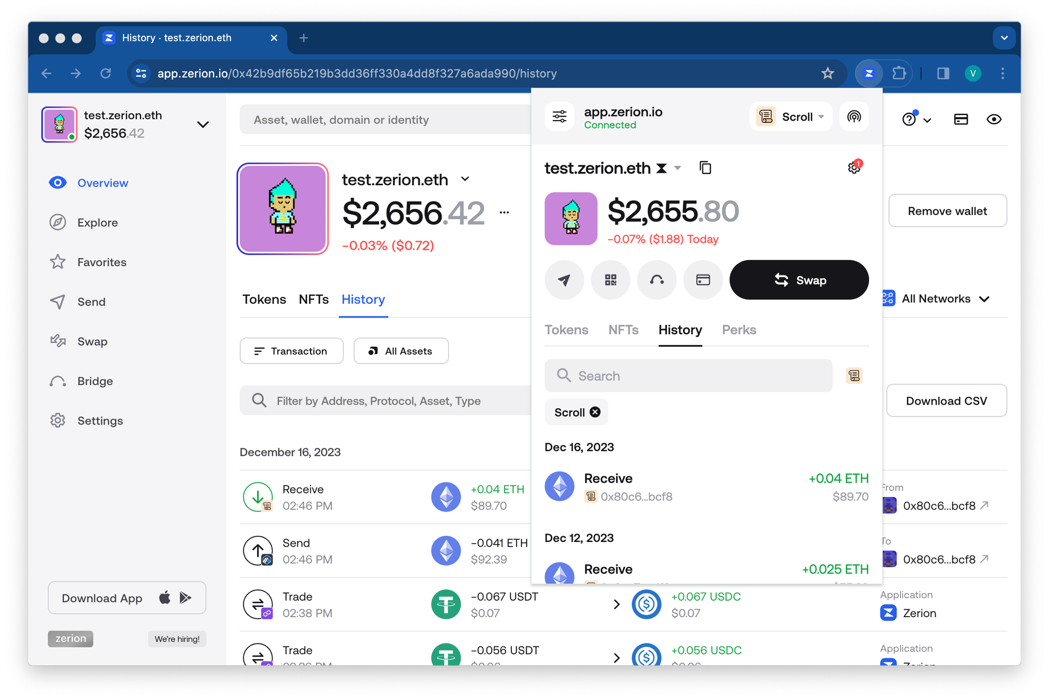Open the help menu dropdown
1049x700 pixels.
click(x=916, y=120)
